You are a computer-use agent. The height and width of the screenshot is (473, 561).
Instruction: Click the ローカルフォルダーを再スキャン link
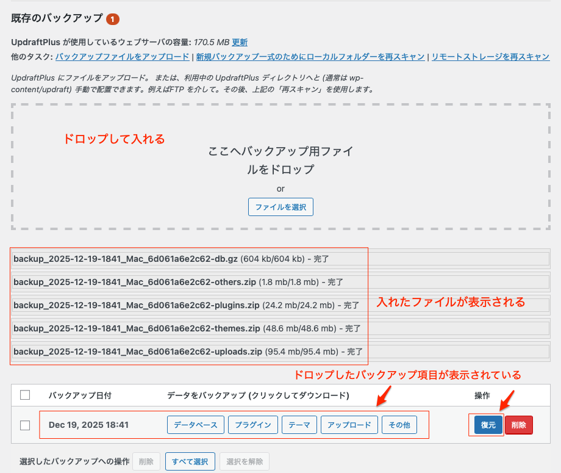tap(310, 57)
